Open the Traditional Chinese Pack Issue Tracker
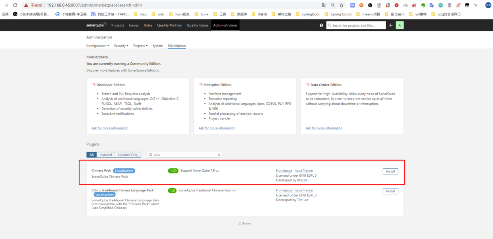The height and width of the screenshot is (239, 493). click(304, 191)
